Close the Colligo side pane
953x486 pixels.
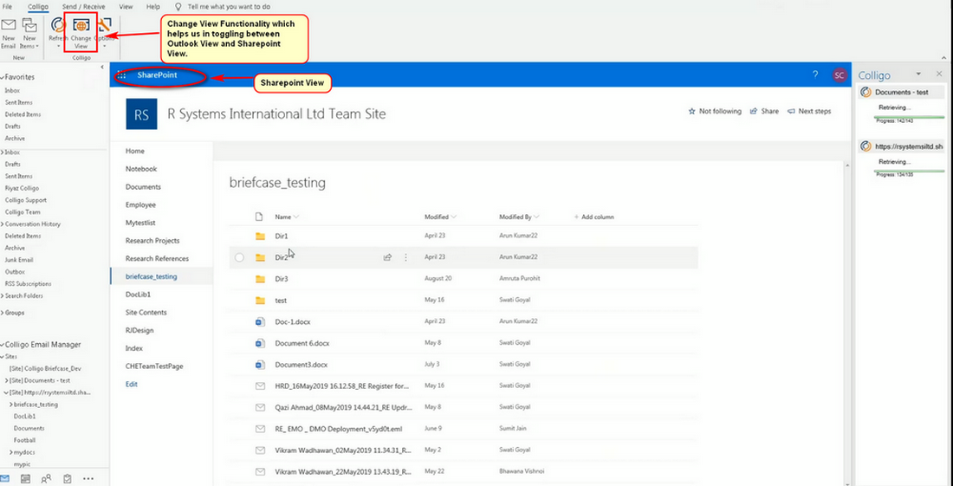pyautogui.click(x=939, y=74)
